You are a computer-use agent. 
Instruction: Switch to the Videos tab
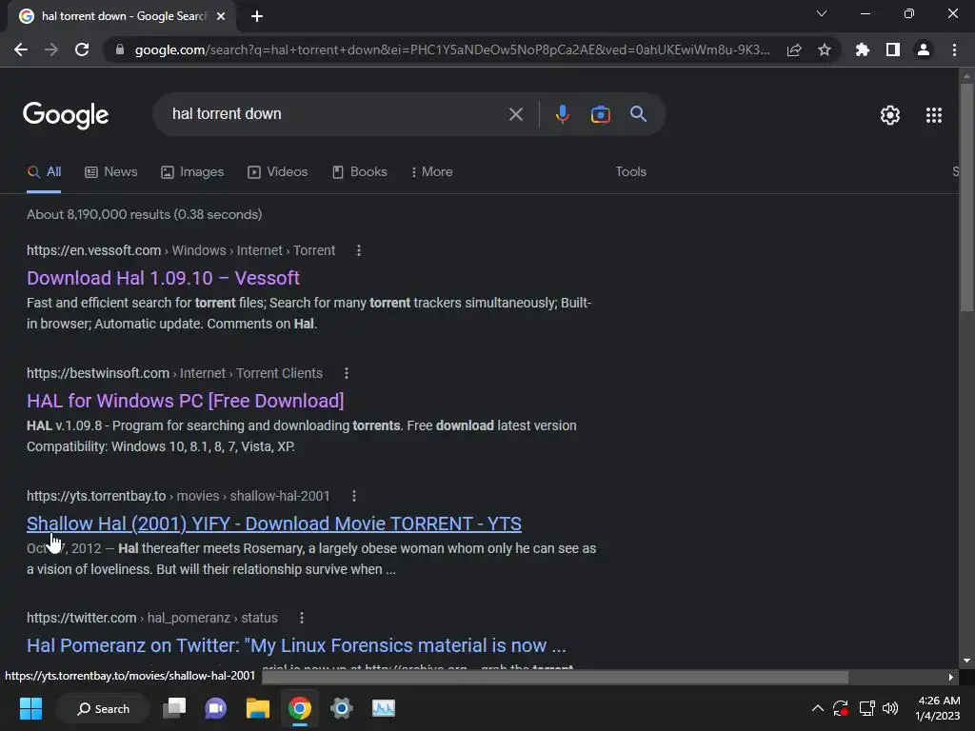pyautogui.click(x=277, y=171)
